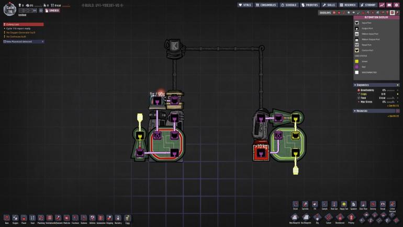
Task: Open the Cycle 116 report notification
Action: tap(18, 28)
